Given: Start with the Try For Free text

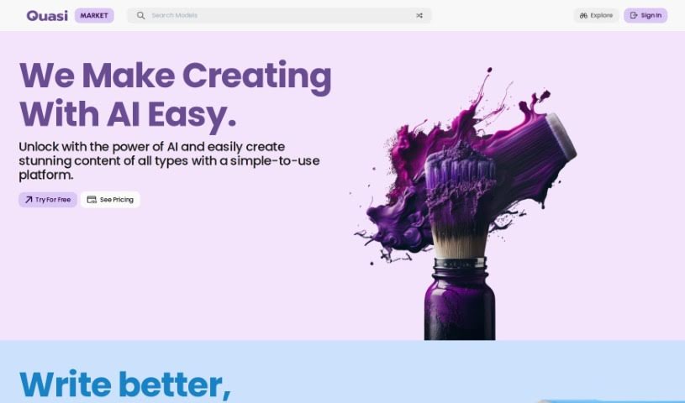Looking at the screenshot, I should [x=53, y=200].
